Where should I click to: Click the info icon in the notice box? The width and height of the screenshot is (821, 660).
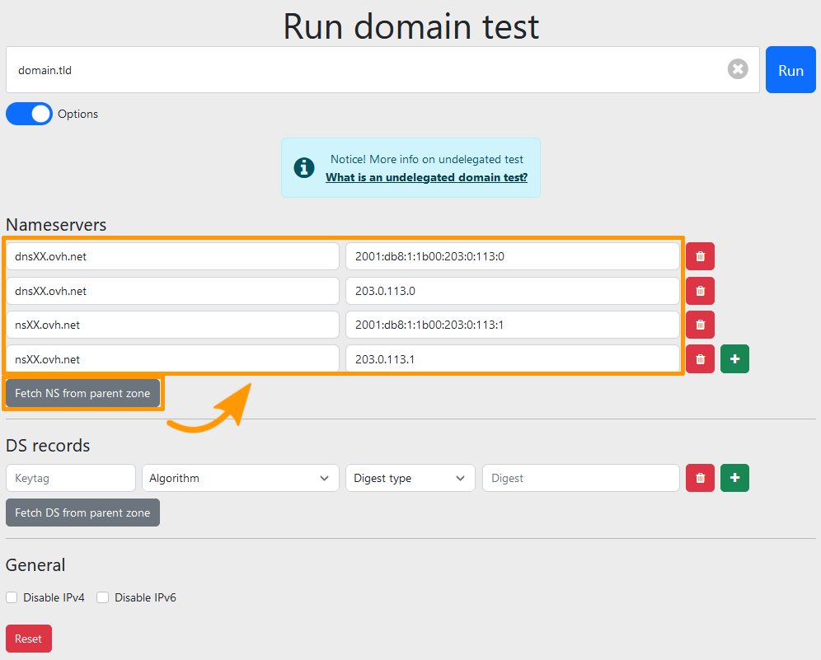point(304,167)
